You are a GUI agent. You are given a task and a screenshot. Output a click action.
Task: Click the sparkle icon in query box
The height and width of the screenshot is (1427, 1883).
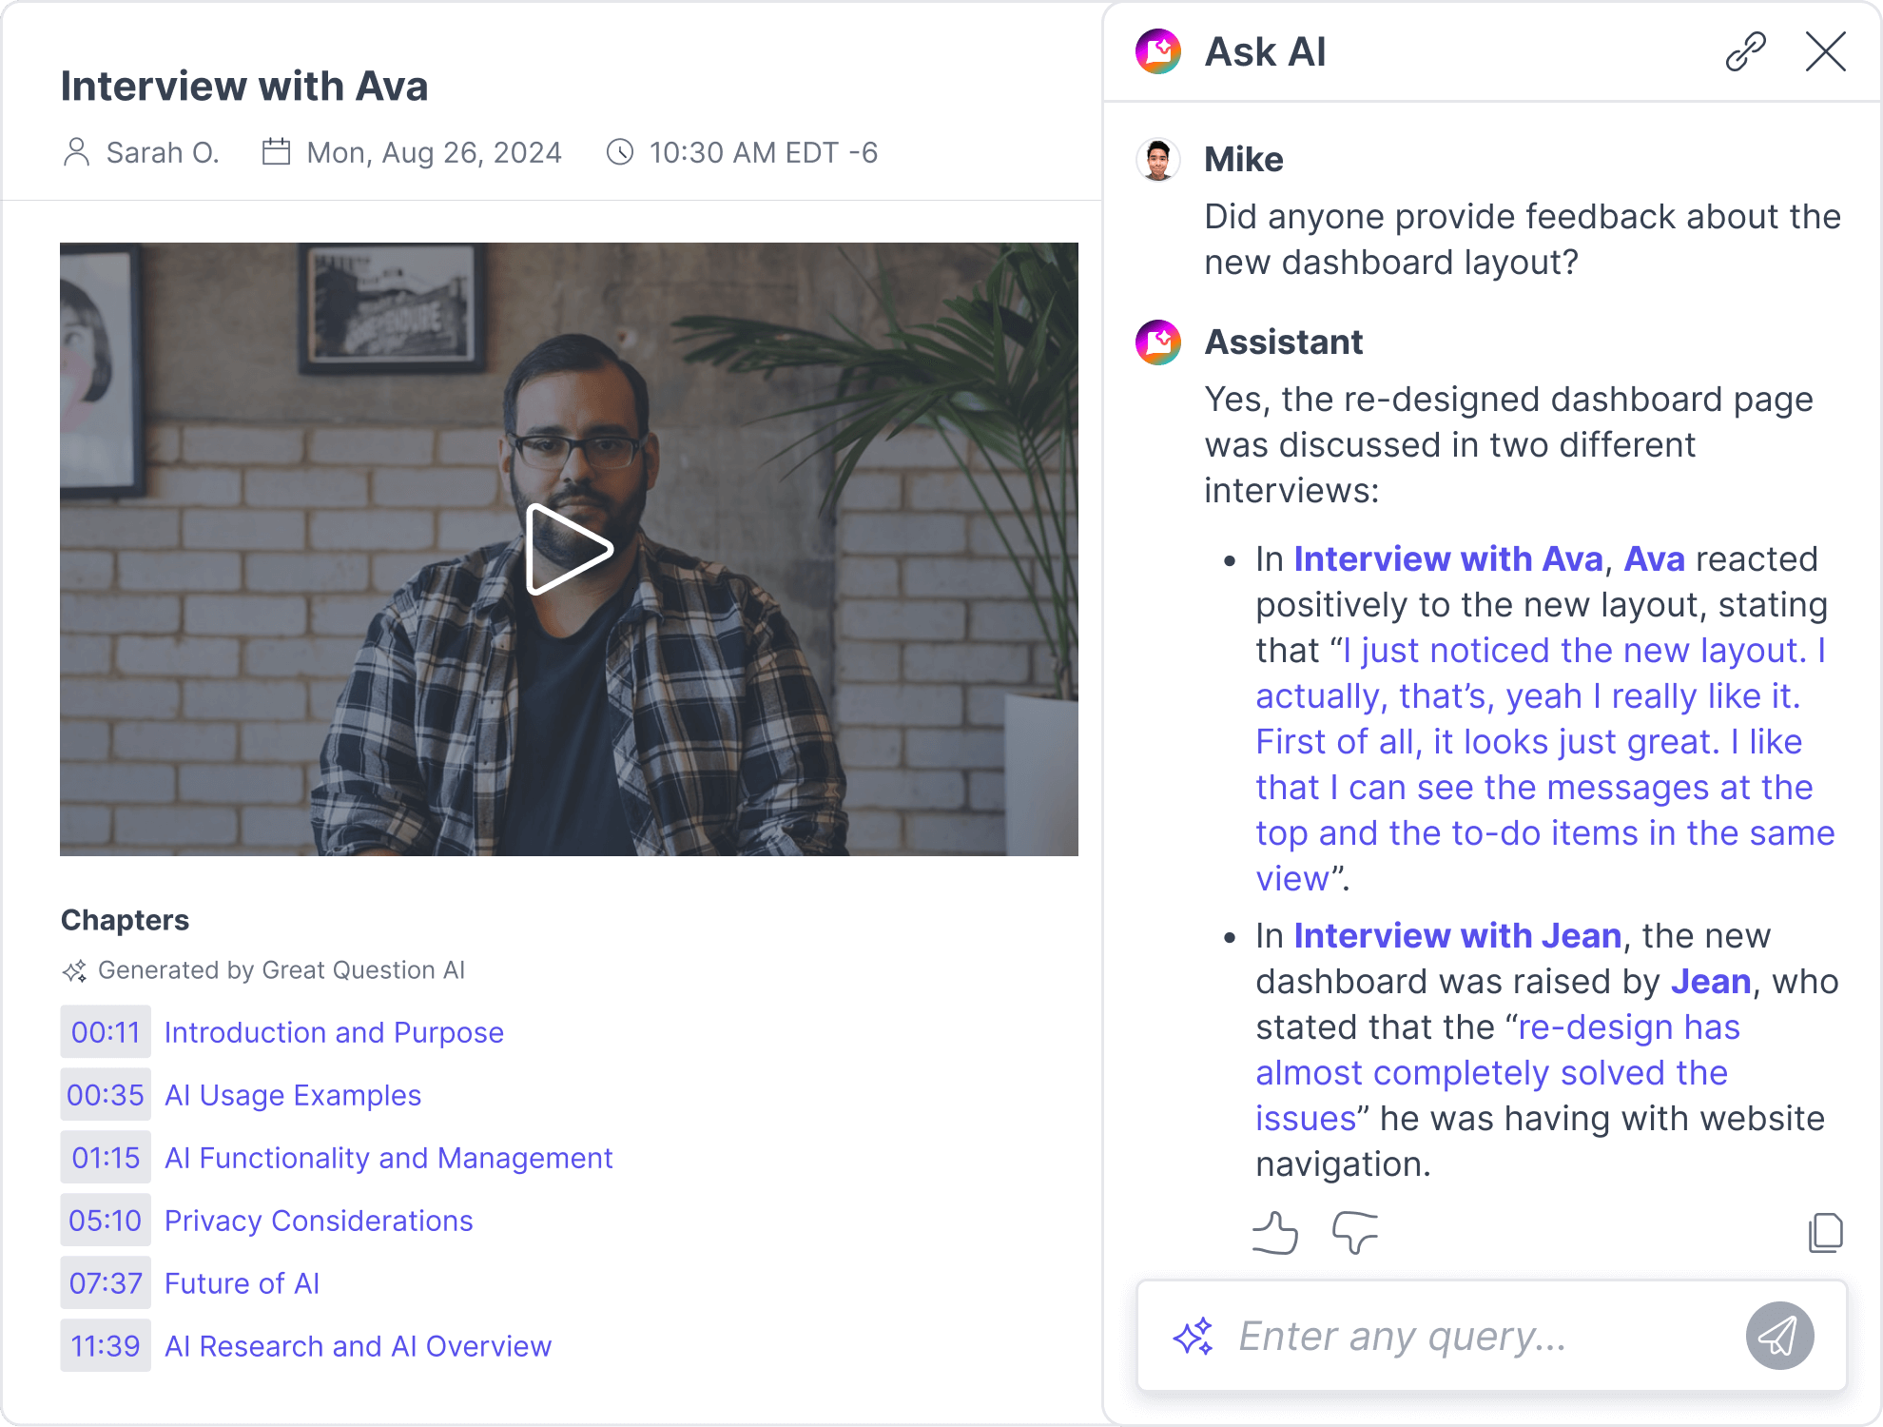pos(1193,1337)
